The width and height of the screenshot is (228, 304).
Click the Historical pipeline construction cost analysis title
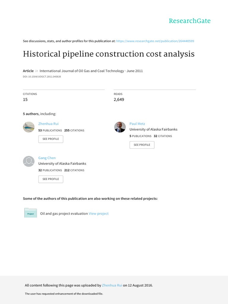click(109, 54)
